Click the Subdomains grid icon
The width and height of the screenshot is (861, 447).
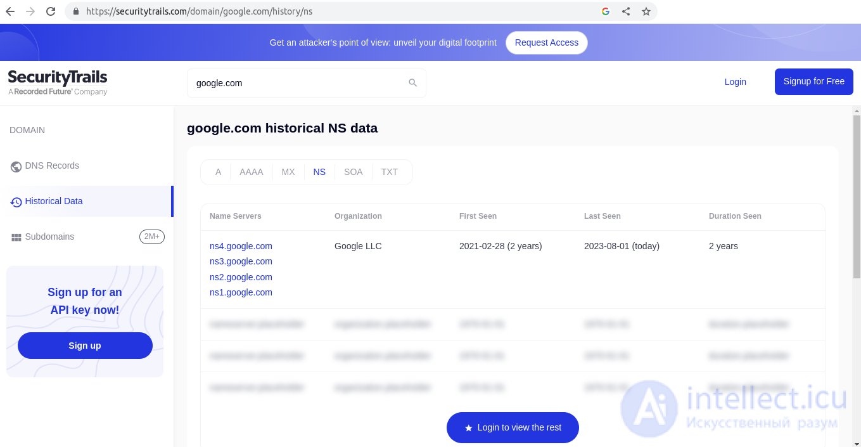(x=16, y=237)
